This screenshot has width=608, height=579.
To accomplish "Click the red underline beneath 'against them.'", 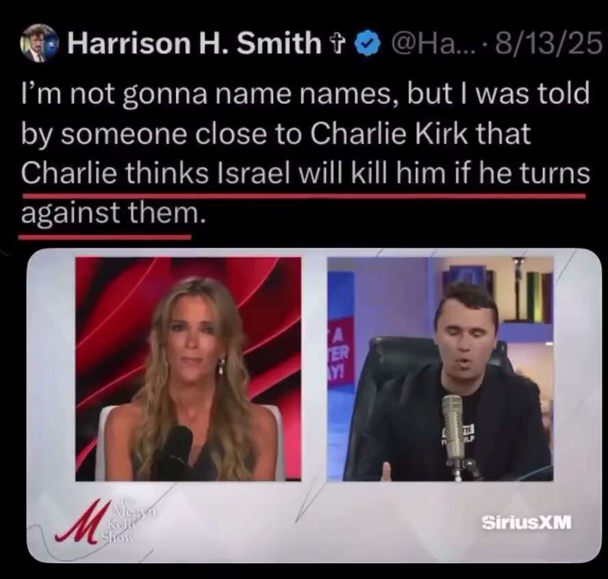I will (105, 237).
